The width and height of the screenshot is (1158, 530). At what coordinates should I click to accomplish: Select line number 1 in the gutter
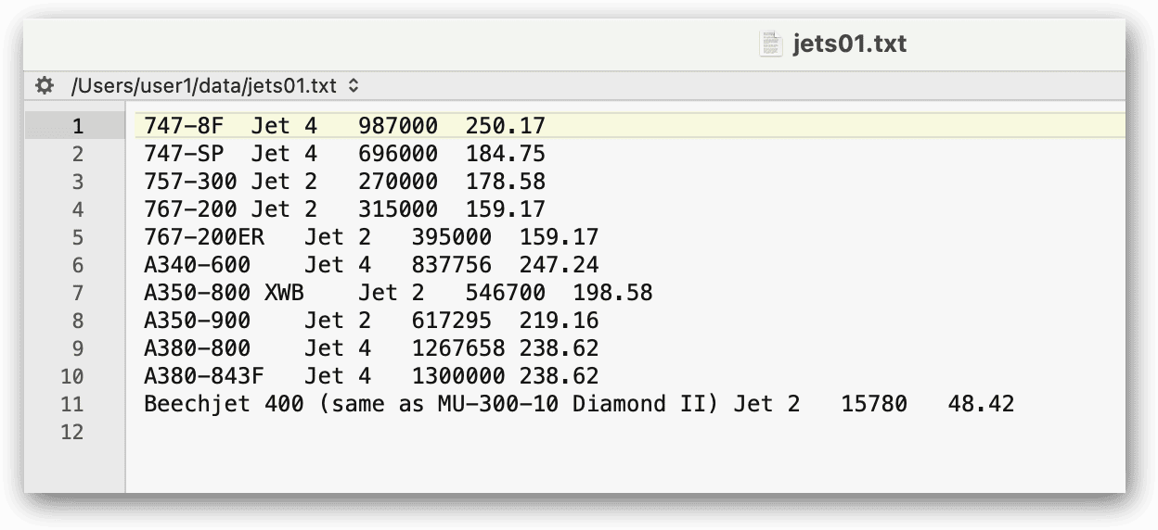coord(77,126)
